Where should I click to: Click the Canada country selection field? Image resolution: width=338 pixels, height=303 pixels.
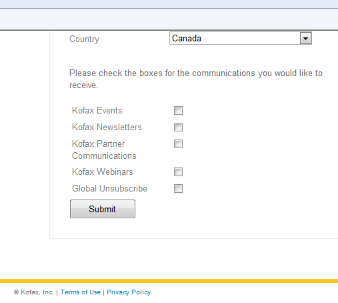pyautogui.click(x=241, y=38)
